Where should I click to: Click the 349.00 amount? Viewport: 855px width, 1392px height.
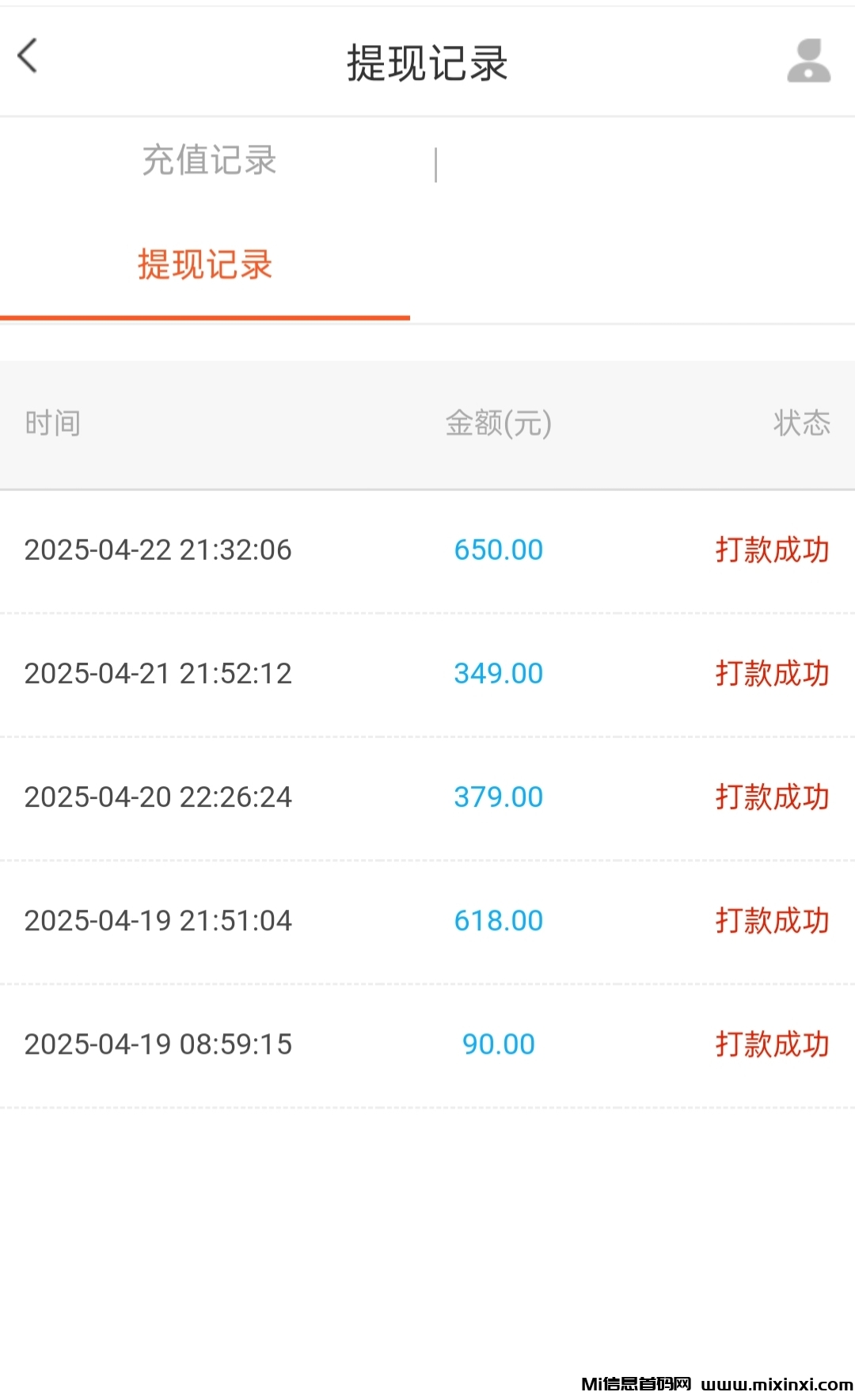pyautogui.click(x=498, y=674)
